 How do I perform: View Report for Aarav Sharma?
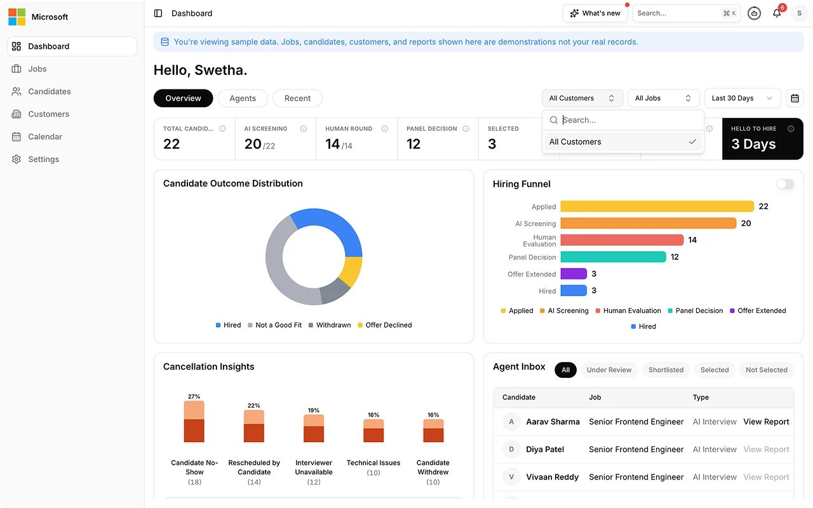point(766,422)
